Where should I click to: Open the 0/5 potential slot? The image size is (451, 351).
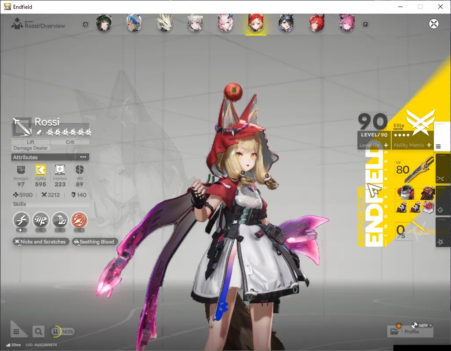click(400, 231)
